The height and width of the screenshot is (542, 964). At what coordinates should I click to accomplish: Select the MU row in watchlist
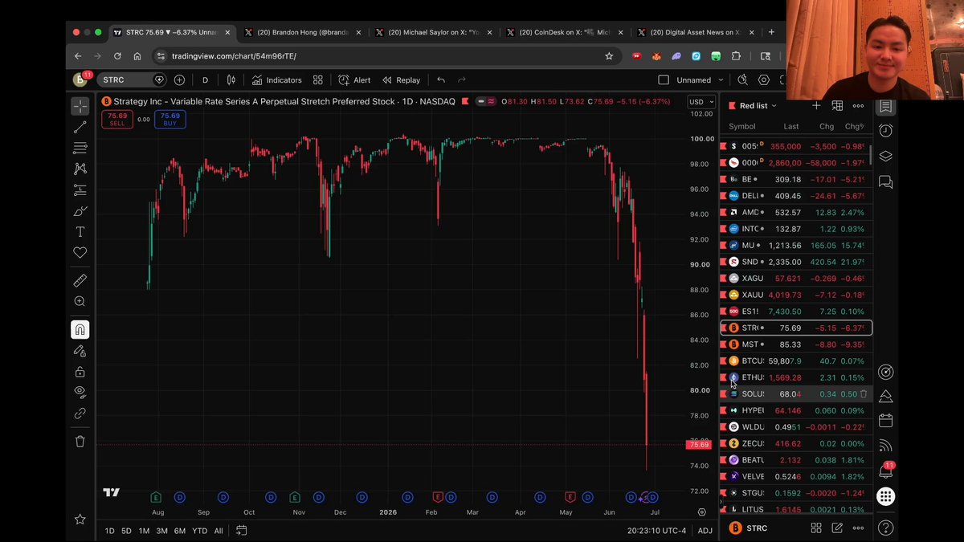pyautogui.click(x=795, y=246)
